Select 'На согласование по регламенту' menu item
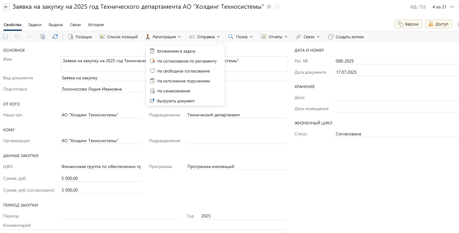Image resolution: width=459 pixels, height=233 pixels. (187, 61)
